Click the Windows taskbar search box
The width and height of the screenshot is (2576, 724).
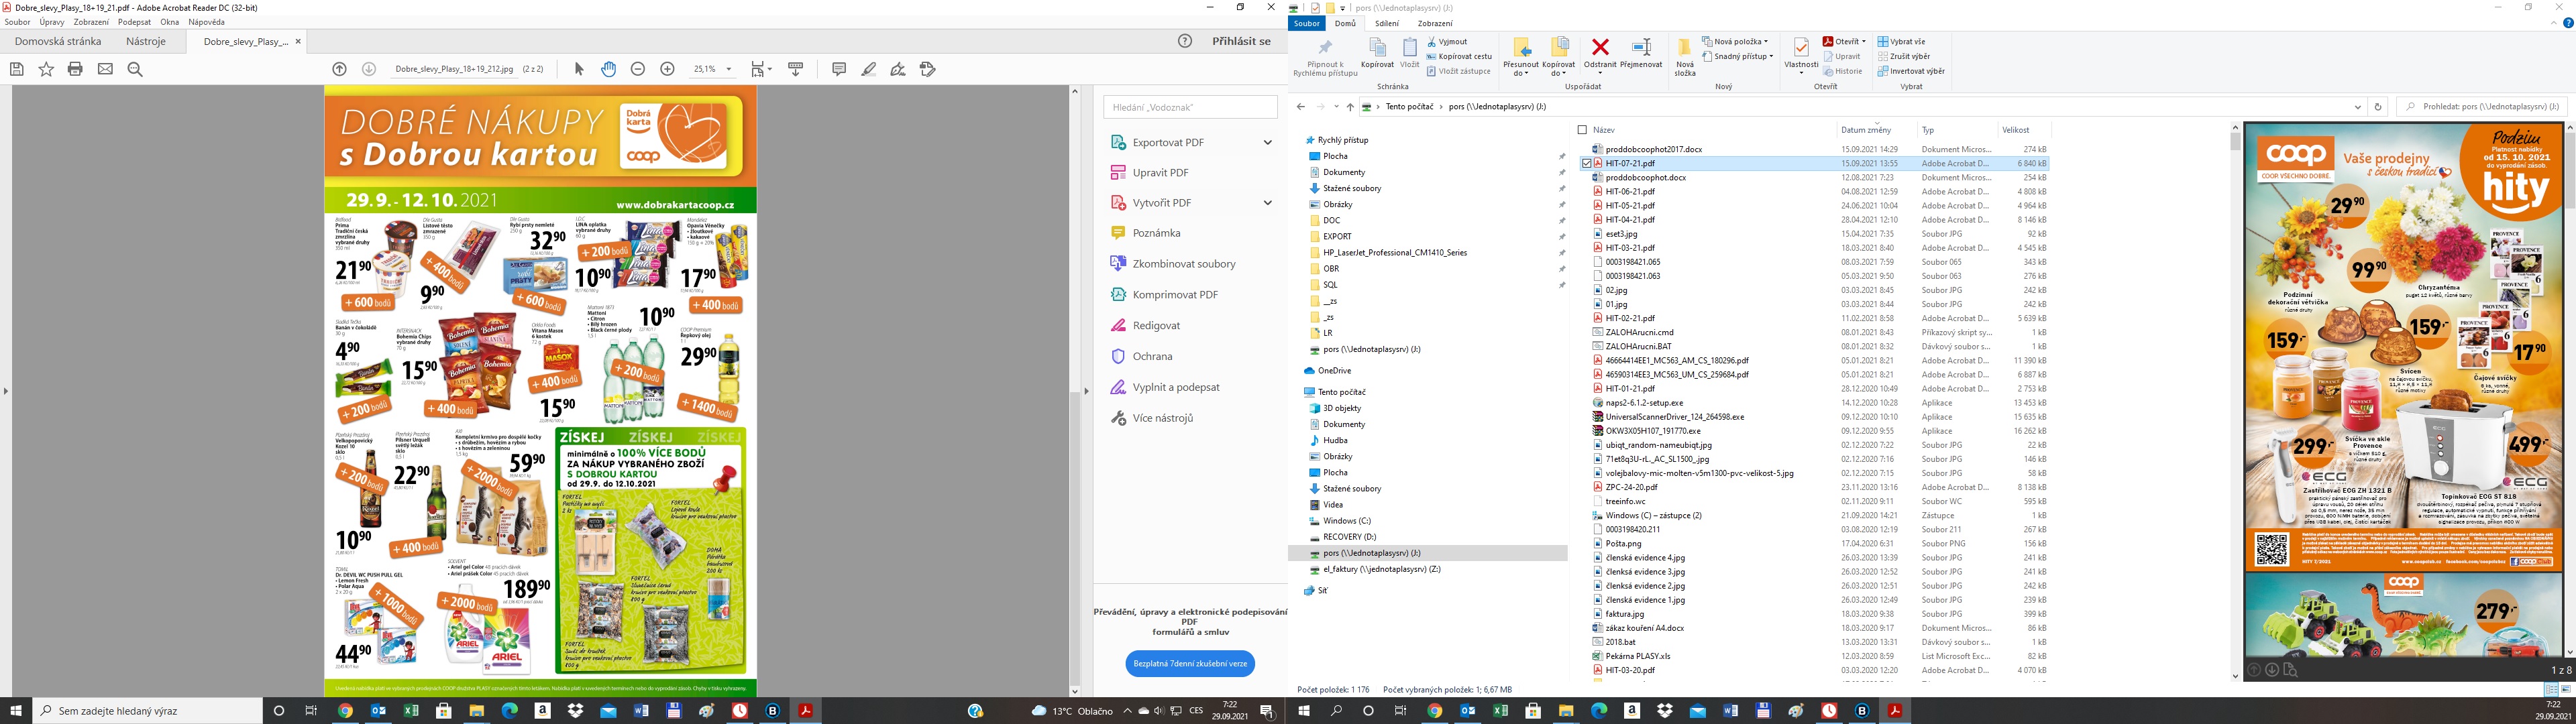[148, 711]
